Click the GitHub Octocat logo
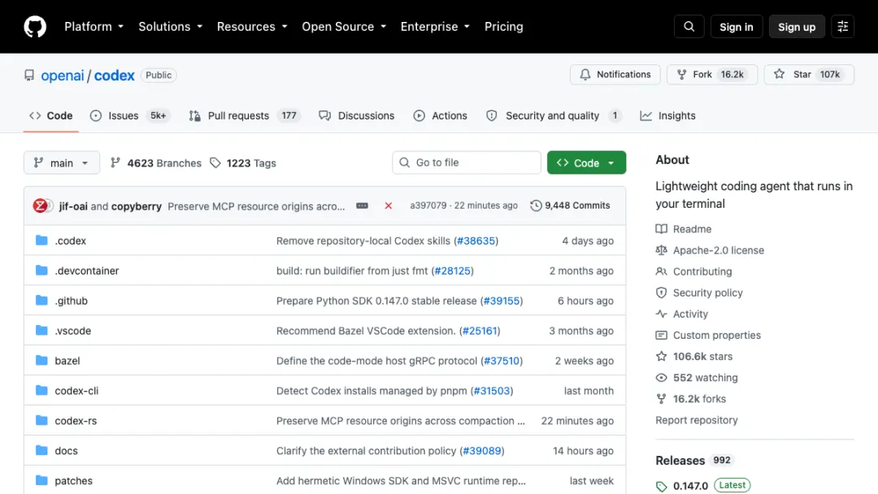This screenshot has height=494, width=878. [35, 26]
